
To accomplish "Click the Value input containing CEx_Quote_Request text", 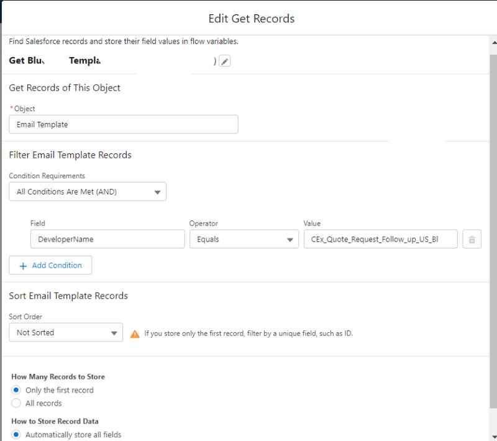I will point(379,239).
